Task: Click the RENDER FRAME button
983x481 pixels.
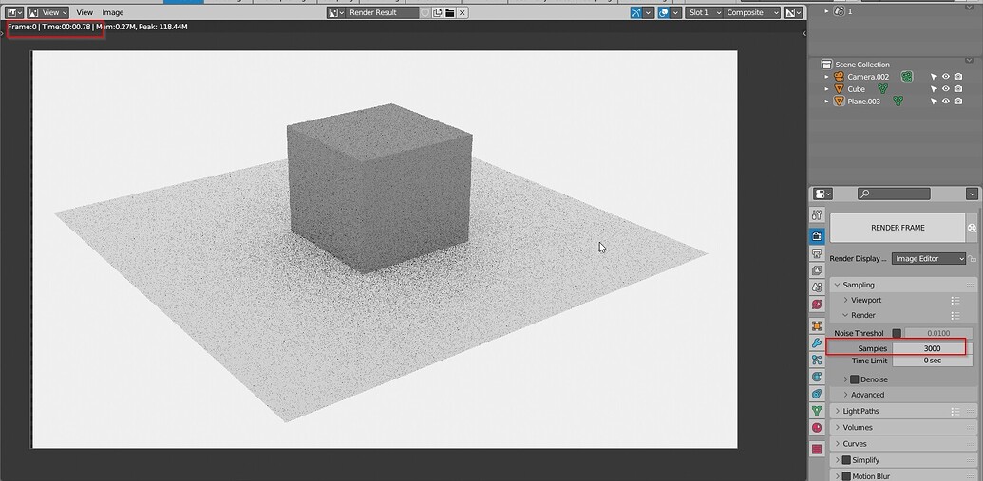Action: click(x=898, y=228)
